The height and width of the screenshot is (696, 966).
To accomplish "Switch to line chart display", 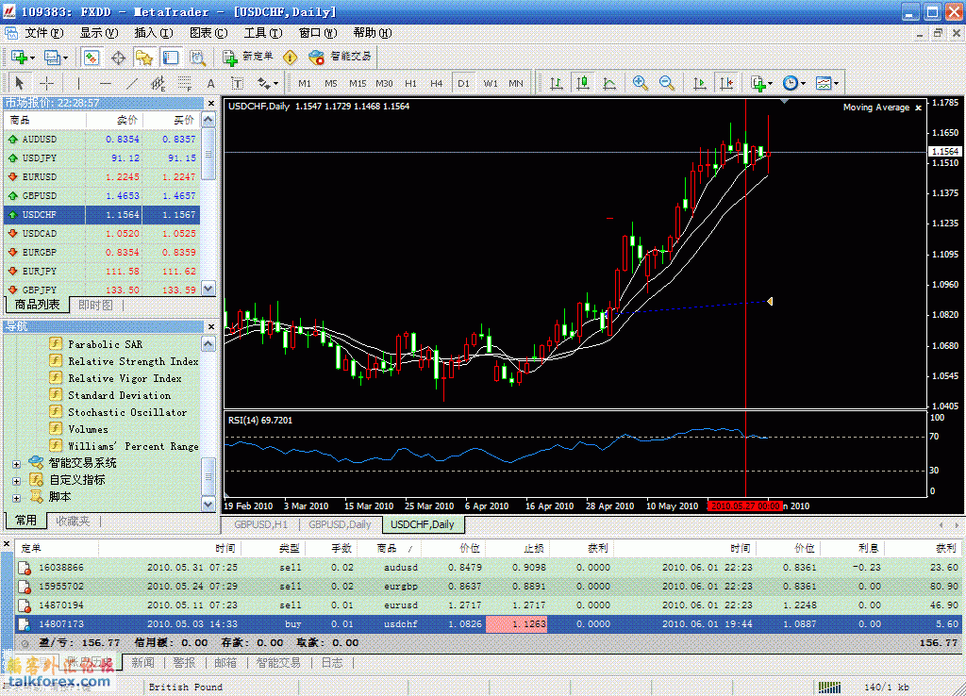I will [x=609, y=83].
